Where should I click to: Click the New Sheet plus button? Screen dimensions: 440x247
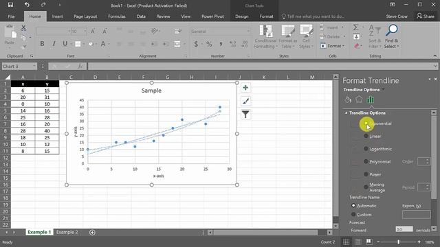point(92,233)
